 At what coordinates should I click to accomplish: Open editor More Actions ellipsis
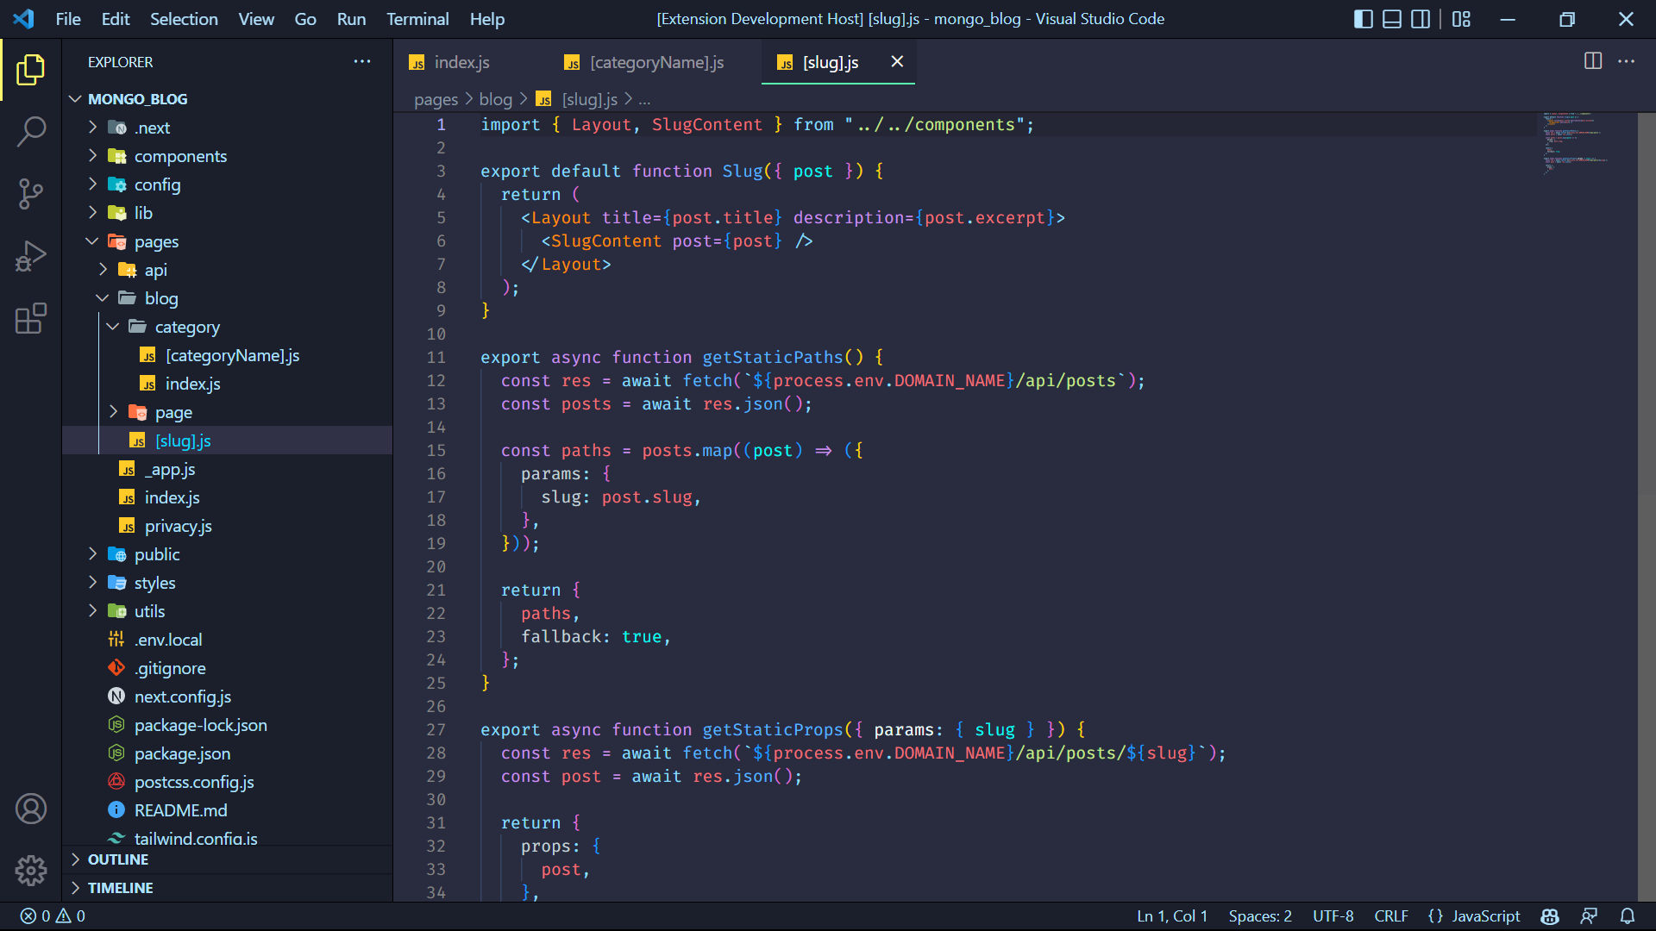tap(1627, 61)
